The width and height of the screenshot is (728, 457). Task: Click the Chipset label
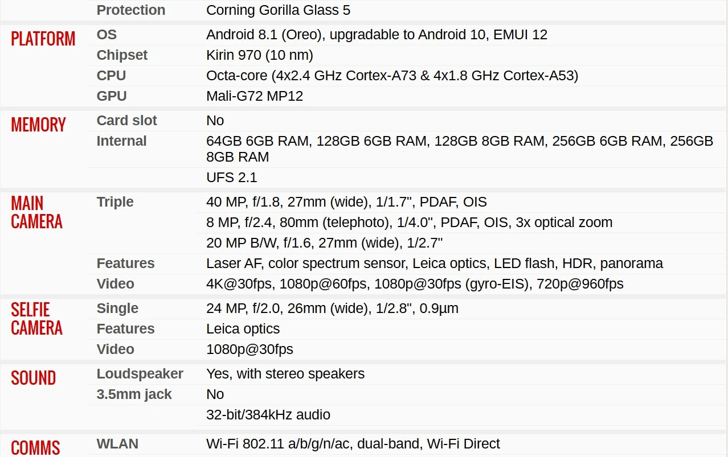(122, 55)
